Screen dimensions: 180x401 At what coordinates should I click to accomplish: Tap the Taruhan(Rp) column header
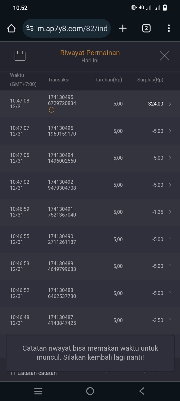pyautogui.click(x=108, y=80)
